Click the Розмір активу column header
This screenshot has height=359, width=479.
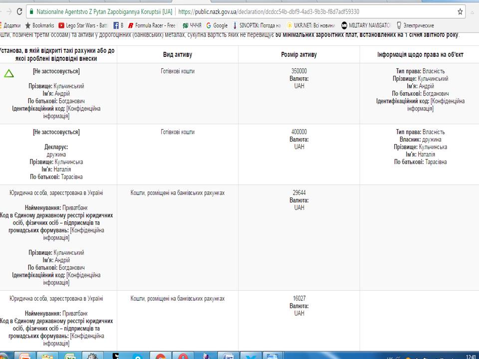(x=299, y=55)
